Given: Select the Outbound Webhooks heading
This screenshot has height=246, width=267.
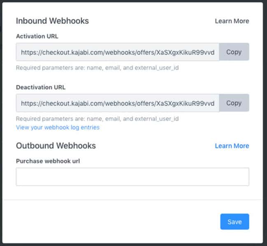Looking at the screenshot, I should click(x=56, y=146).
